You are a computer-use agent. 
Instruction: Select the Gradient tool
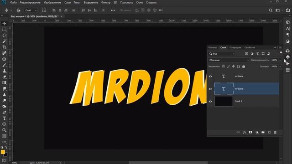[x=4, y=83]
